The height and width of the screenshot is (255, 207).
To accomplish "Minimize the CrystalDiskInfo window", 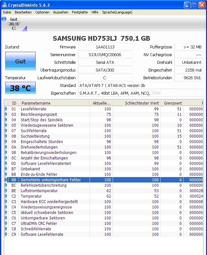I will (x=187, y=5).
